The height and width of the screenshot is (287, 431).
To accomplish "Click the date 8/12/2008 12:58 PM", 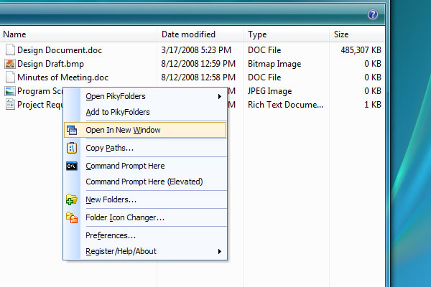I will click(x=198, y=77).
